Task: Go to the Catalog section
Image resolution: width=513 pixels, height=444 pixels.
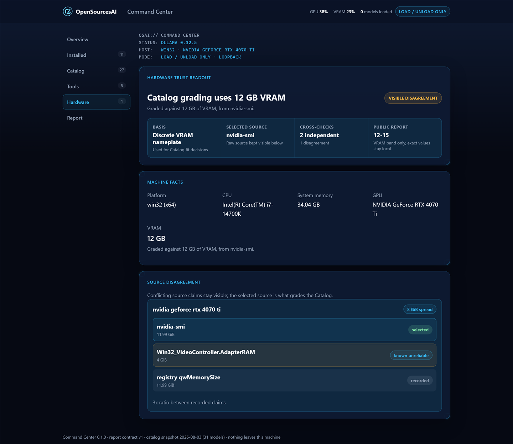Action: tap(96, 71)
